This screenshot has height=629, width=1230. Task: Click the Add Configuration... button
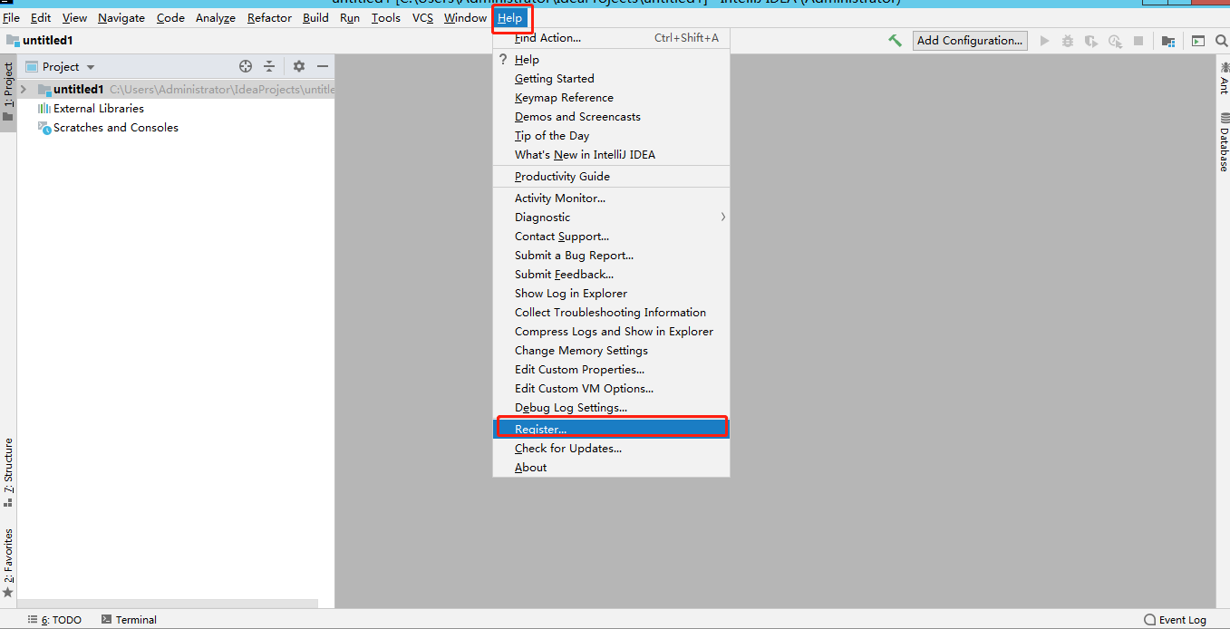tap(970, 41)
